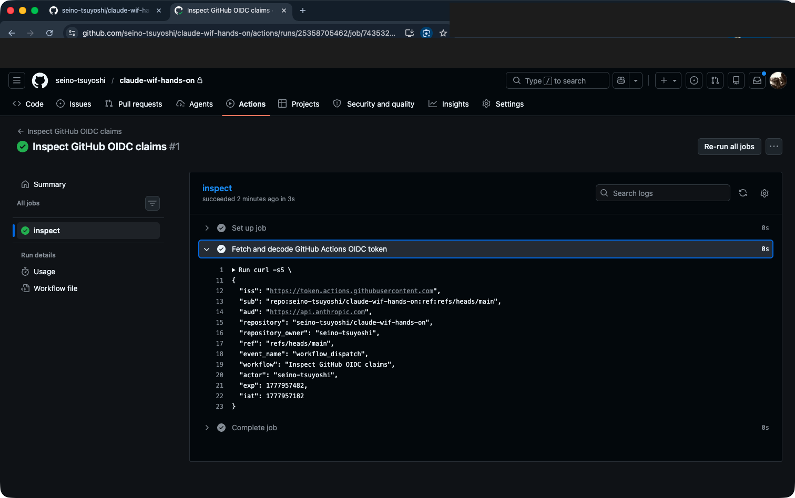The width and height of the screenshot is (795, 498).
Task: Switch to seino-tsuyoshi/claude-wif-ha browser tab
Action: tap(105, 11)
